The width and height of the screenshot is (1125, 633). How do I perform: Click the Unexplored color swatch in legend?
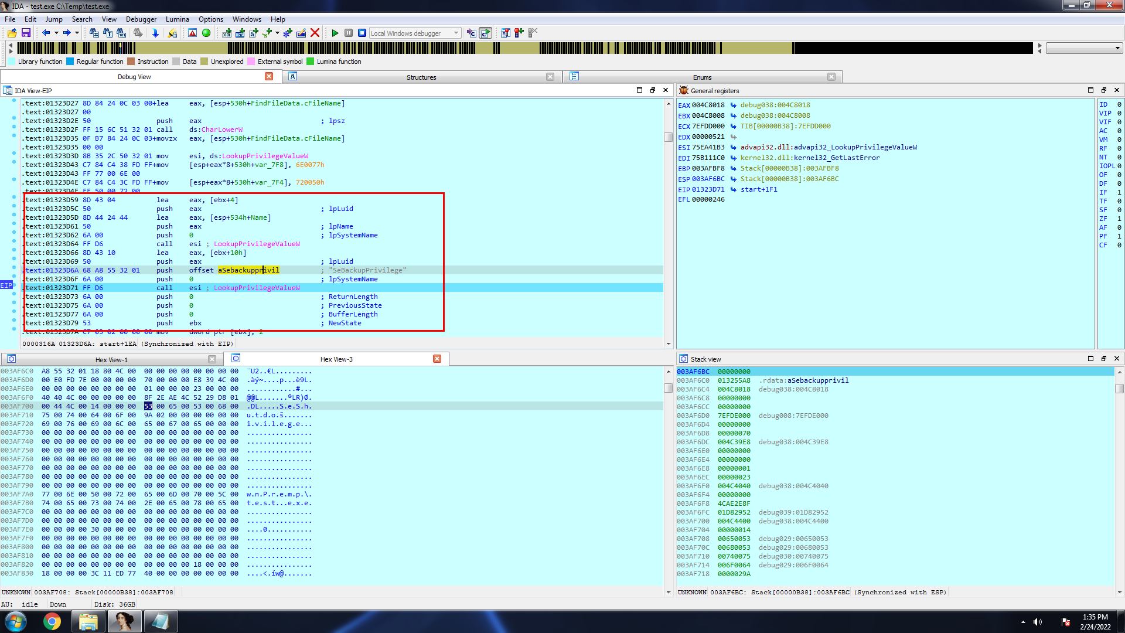pos(204,62)
